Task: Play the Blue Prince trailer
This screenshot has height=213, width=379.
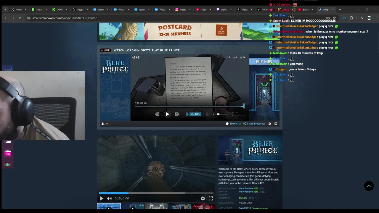Action: (x=102, y=199)
